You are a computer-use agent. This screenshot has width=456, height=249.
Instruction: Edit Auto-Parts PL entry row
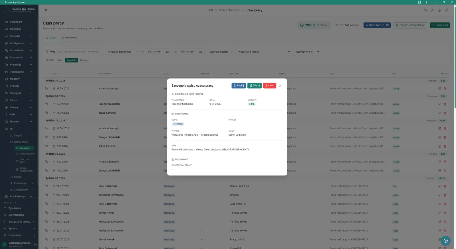click(x=440, y=204)
